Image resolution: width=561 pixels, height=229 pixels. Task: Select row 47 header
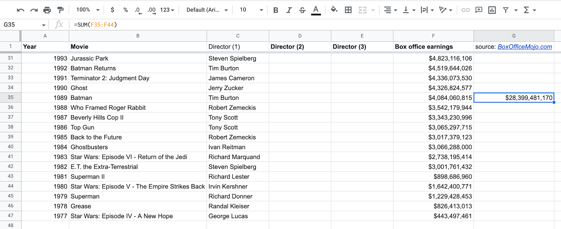10,216
